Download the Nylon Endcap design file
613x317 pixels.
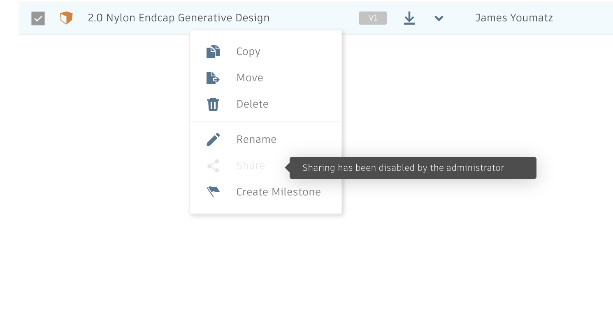pyautogui.click(x=409, y=18)
